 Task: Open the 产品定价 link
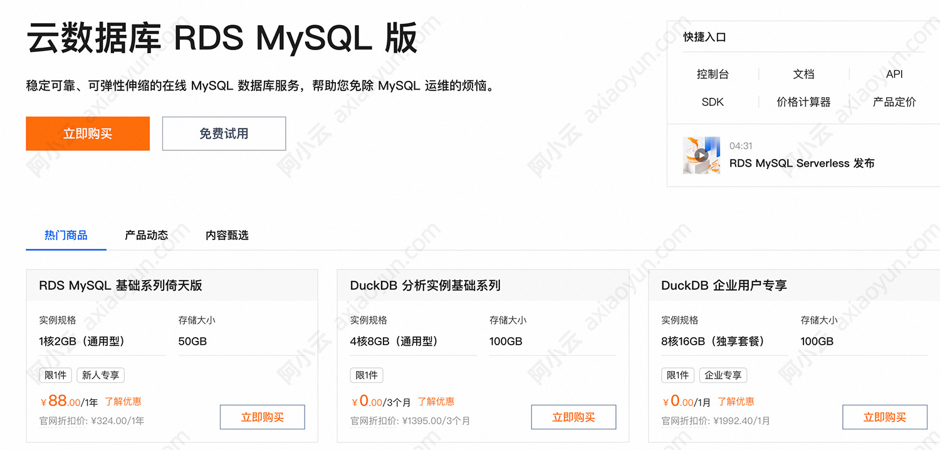pos(894,102)
